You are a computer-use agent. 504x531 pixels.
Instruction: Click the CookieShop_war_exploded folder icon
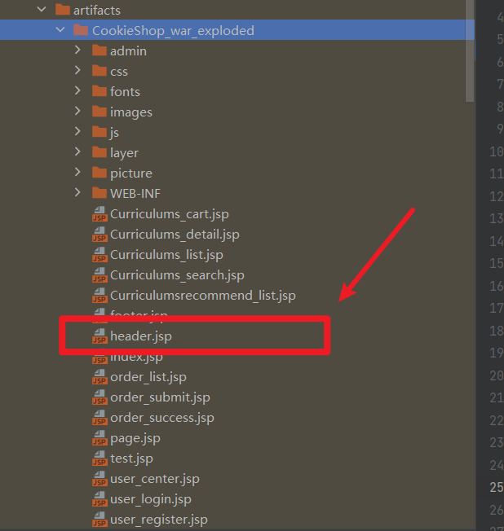pyautogui.click(x=81, y=30)
